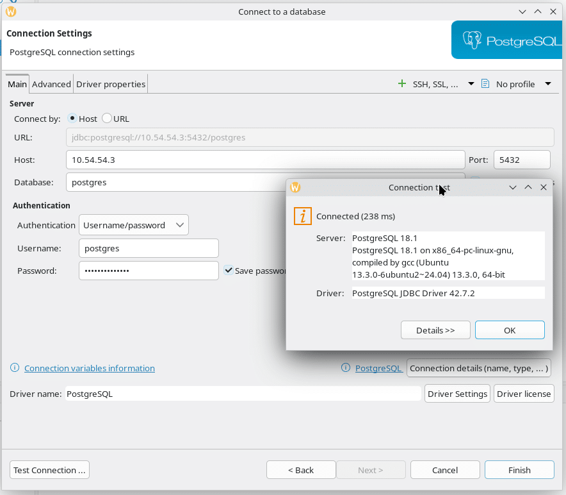Select the Host radio button

tap(72, 119)
